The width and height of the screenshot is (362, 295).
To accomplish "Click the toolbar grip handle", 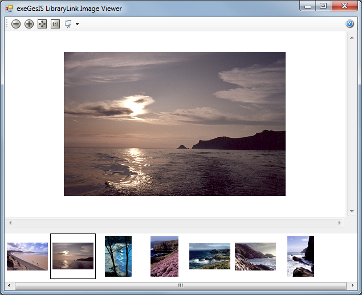I will click(x=7, y=24).
